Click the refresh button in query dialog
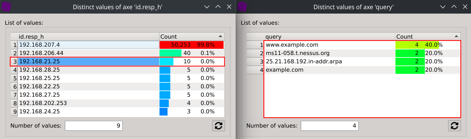Viewport: 471px width, 139px height. [x=454, y=126]
